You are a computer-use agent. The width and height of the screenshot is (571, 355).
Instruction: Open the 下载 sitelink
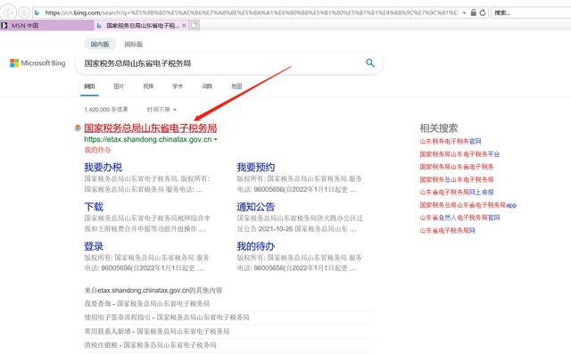point(94,207)
